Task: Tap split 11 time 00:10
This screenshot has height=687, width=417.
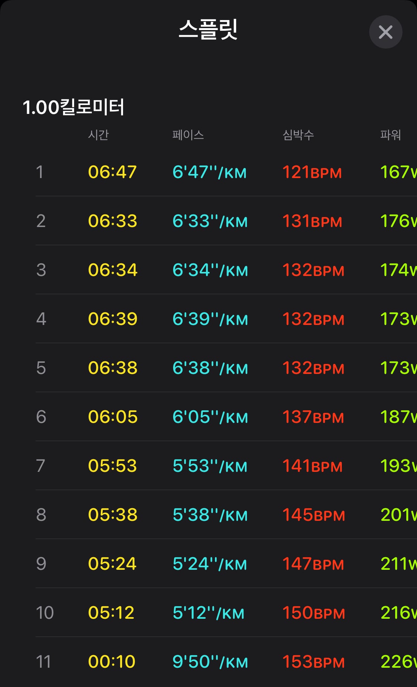Action: [x=112, y=662]
